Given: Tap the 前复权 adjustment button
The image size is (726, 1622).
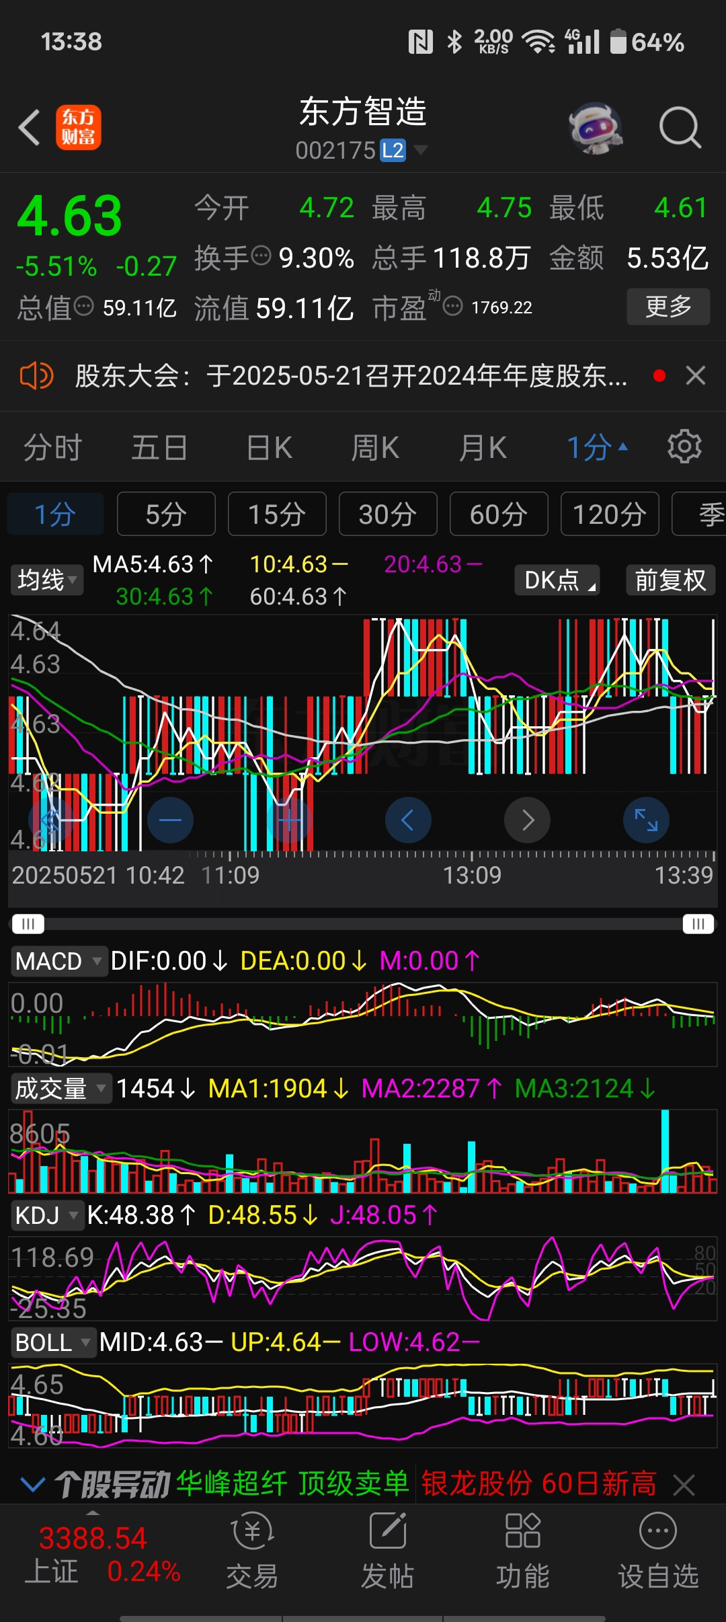Looking at the screenshot, I should pyautogui.click(x=670, y=580).
